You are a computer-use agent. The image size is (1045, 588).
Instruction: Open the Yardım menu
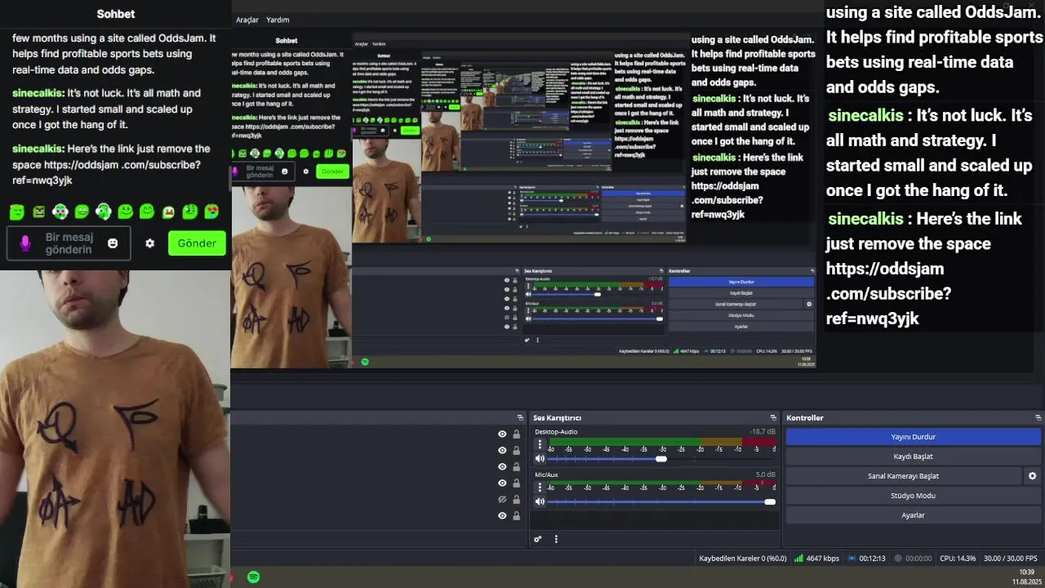coord(278,20)
